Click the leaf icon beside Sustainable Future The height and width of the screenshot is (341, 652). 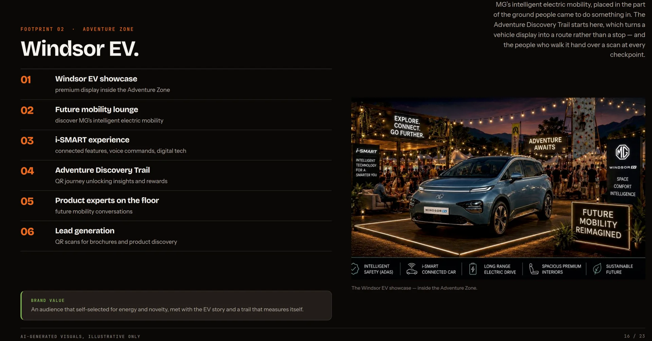597,269
